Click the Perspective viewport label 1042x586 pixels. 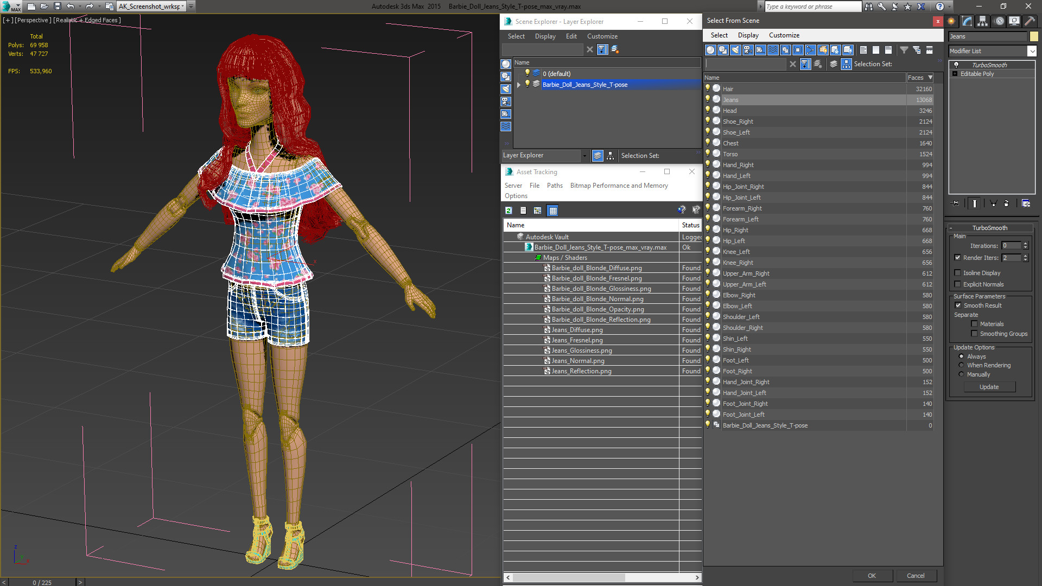point(33,20)
